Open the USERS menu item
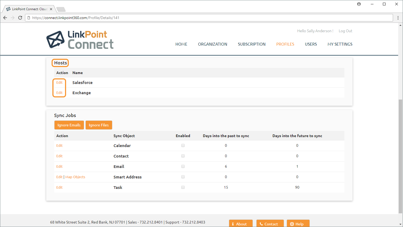Screen dimensions: 403x227 tap(311, 44)
